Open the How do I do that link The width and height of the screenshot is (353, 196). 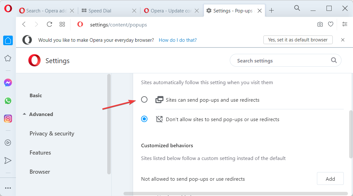point(178,40)
